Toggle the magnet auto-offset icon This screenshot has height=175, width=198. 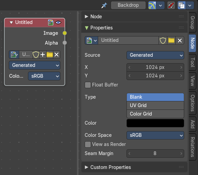click(x=171, y=5)
